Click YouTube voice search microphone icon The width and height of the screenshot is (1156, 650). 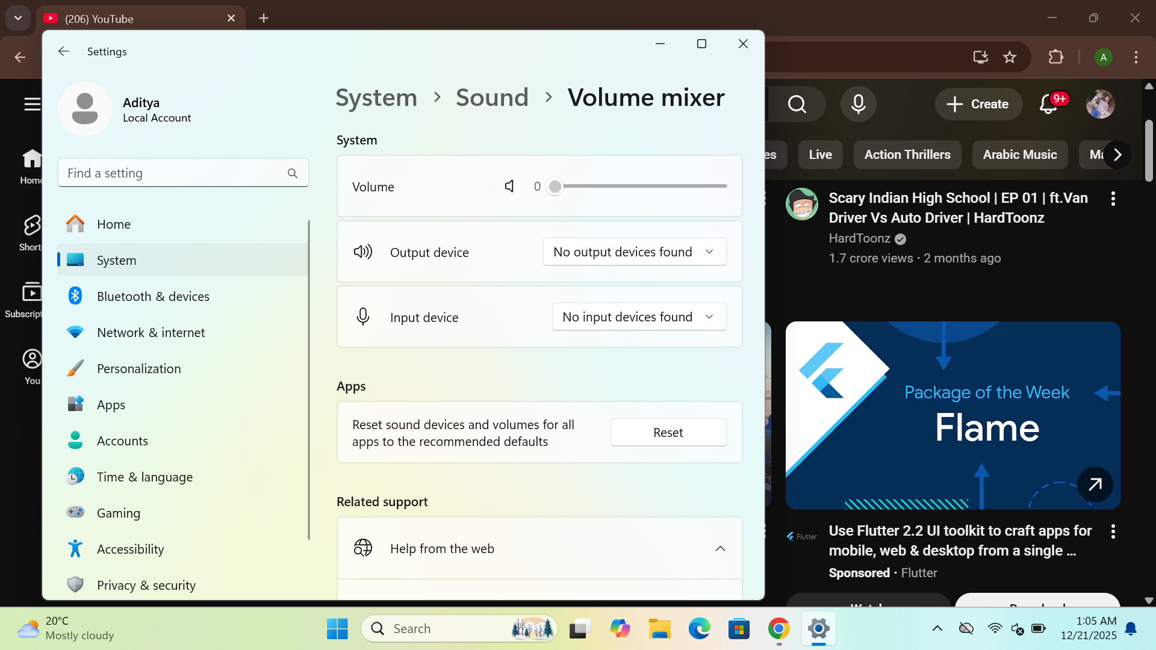click(859, 104)
